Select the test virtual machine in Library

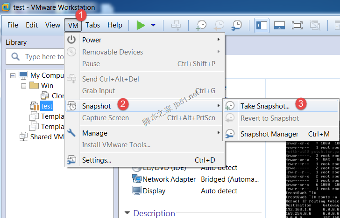(x=46, y=106)
